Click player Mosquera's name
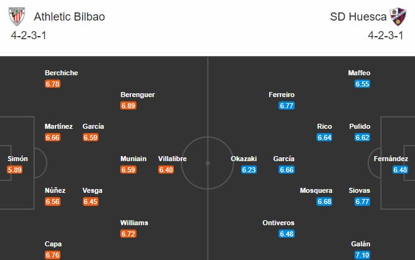The image size is (415, 260). [316, 190]
